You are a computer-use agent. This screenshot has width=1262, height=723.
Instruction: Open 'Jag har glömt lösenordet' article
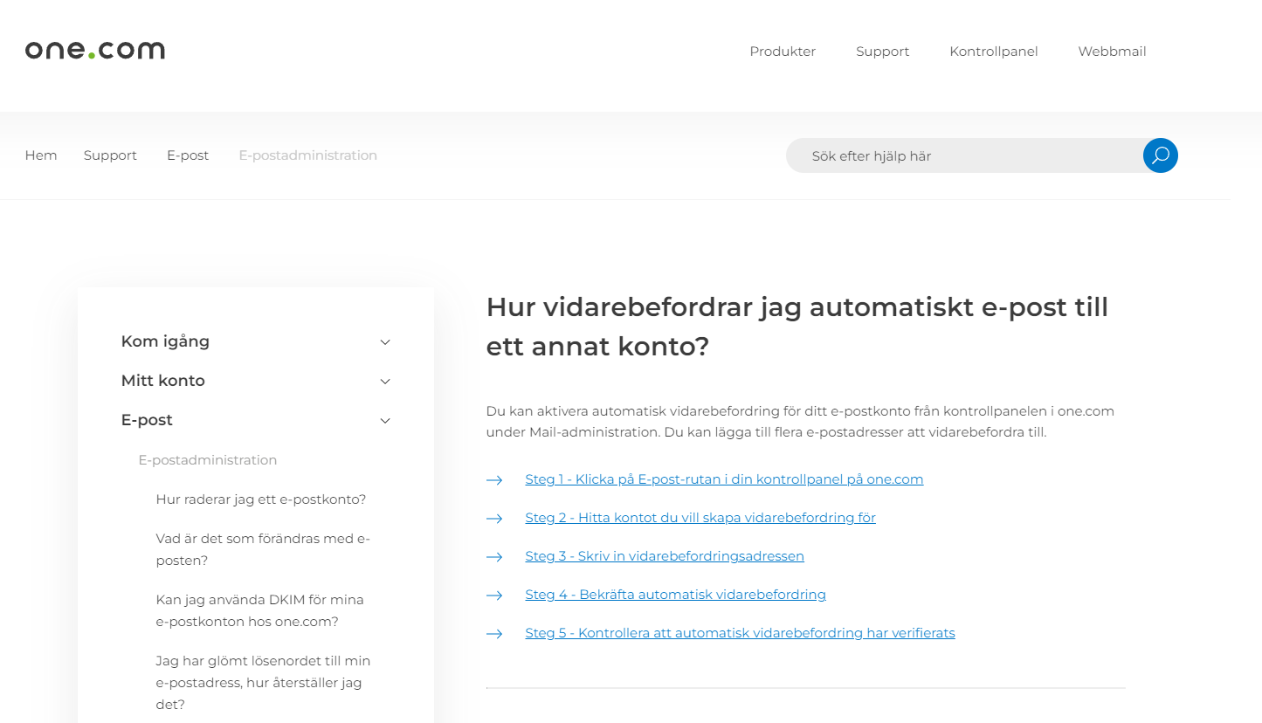[263, 683]
